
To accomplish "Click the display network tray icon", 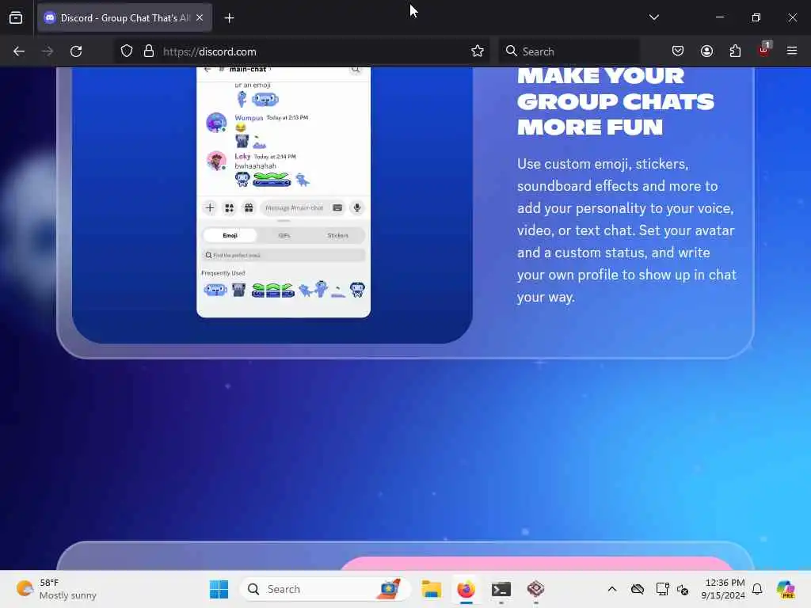I will pyautogui.click(x=662, y=589).
